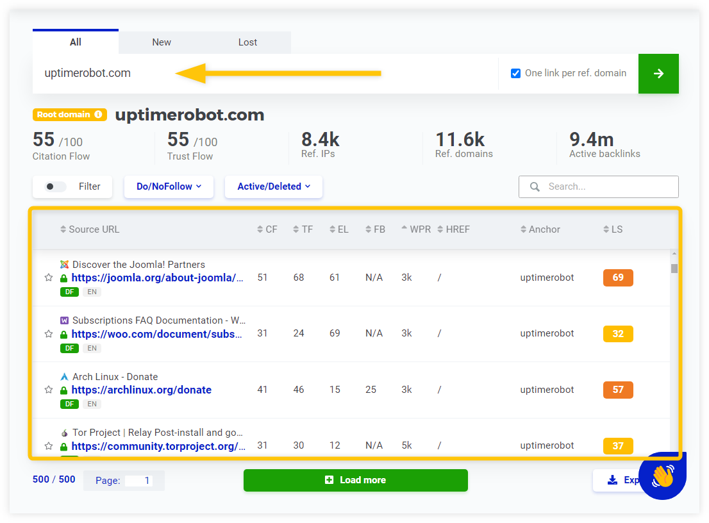Switch to the Lost tab
The image size is (709, 523).
point(247,42)
